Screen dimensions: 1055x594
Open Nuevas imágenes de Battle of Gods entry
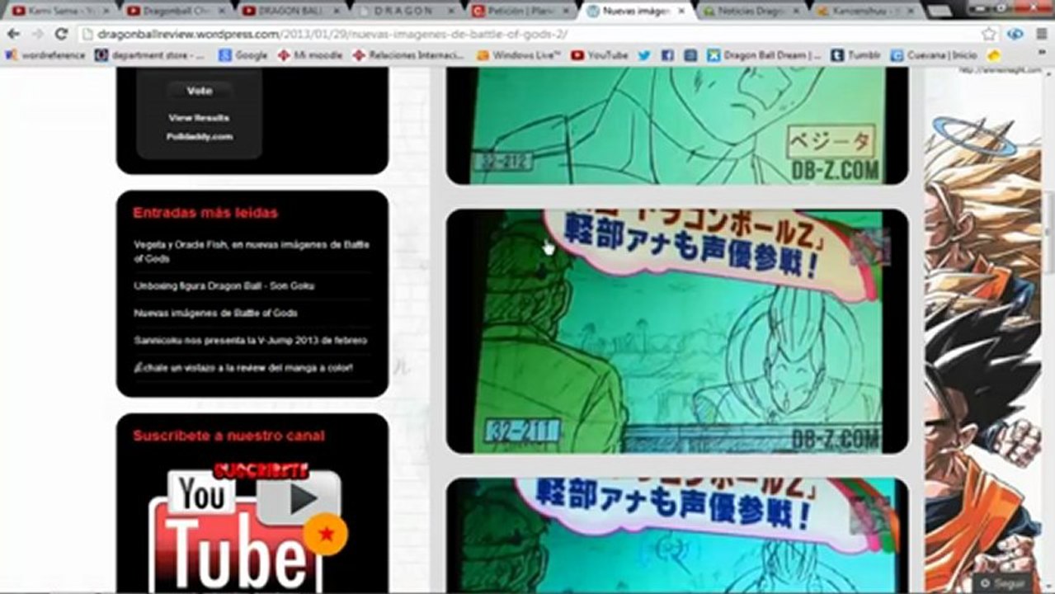215,313
